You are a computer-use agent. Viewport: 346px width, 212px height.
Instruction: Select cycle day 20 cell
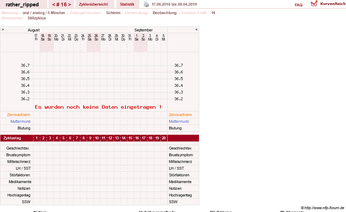164,138
